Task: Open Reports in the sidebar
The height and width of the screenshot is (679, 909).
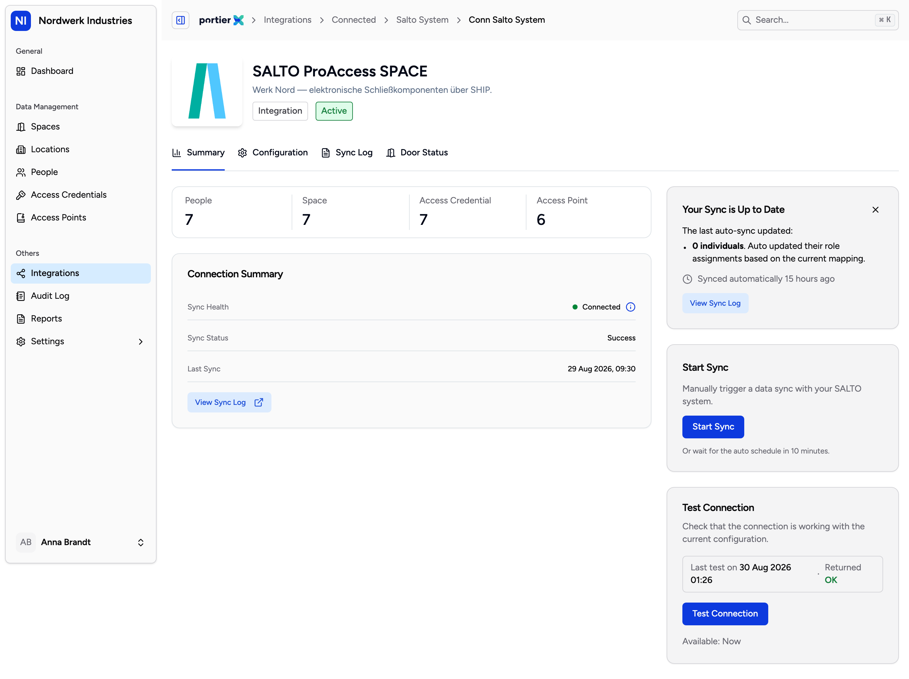Action: [x=81, y=319]
